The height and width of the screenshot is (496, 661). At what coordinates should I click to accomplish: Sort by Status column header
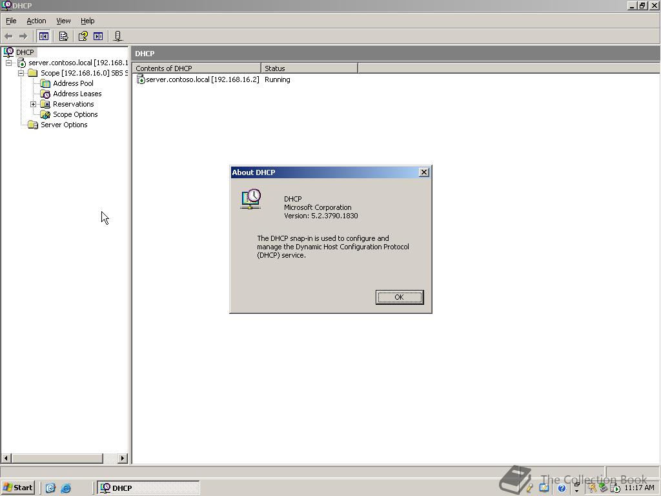point(309,68)
